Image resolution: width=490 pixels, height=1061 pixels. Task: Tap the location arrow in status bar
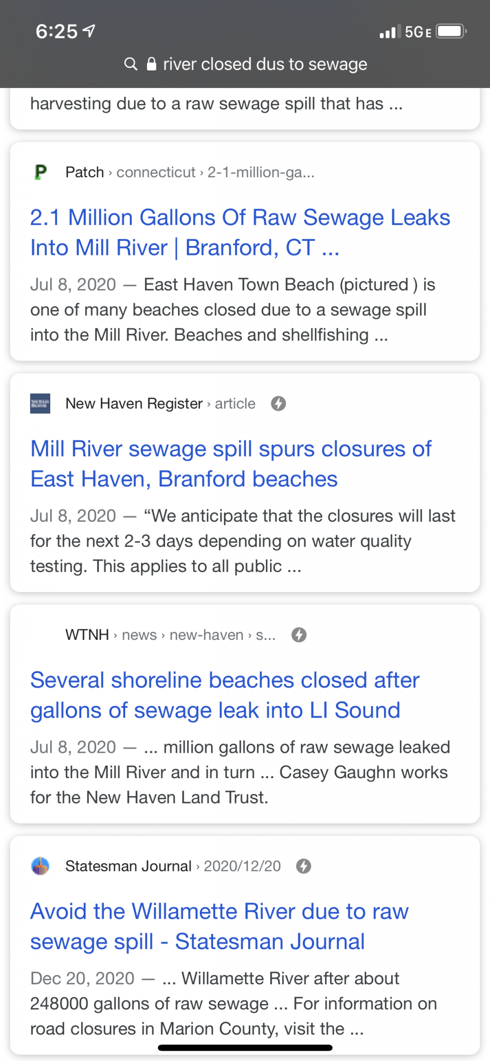[89, 32]
